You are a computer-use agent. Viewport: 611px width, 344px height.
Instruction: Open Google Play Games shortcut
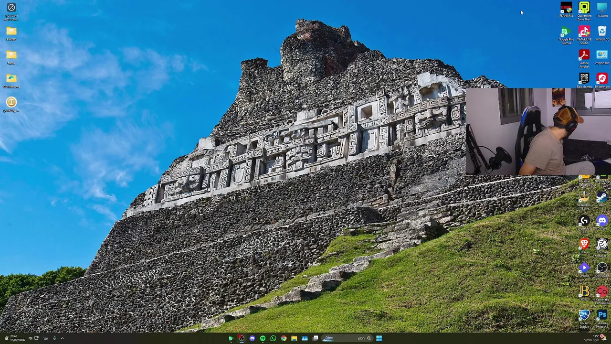pos(566,35)
